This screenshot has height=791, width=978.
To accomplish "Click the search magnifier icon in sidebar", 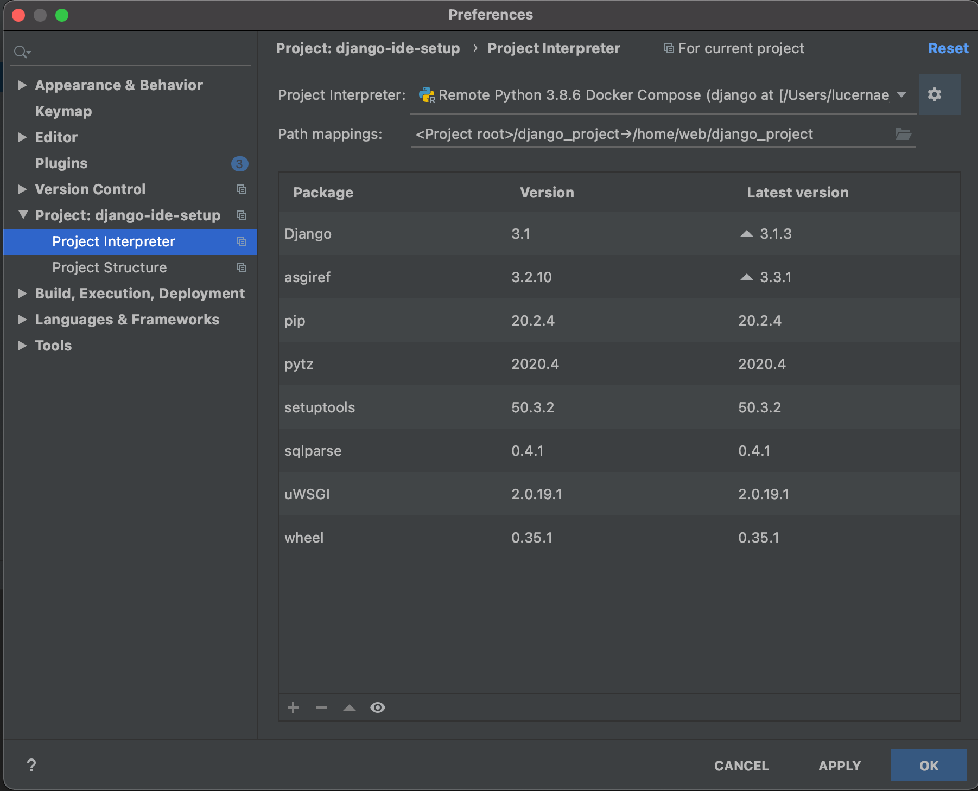I will pos(22,52).
